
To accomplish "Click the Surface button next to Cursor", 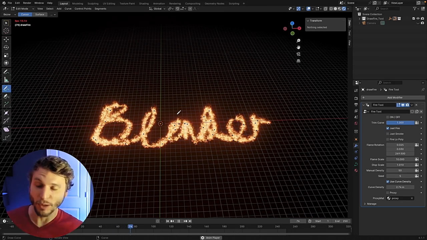I will [x=39, y=14].
